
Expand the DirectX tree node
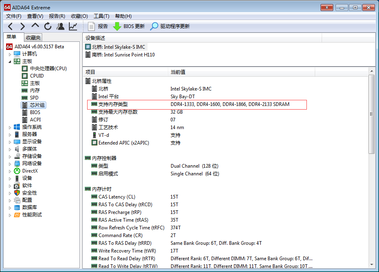point(10,171)
